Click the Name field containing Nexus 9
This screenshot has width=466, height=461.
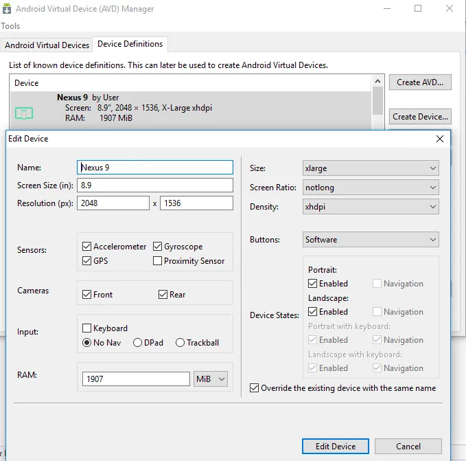click(155, 168)
